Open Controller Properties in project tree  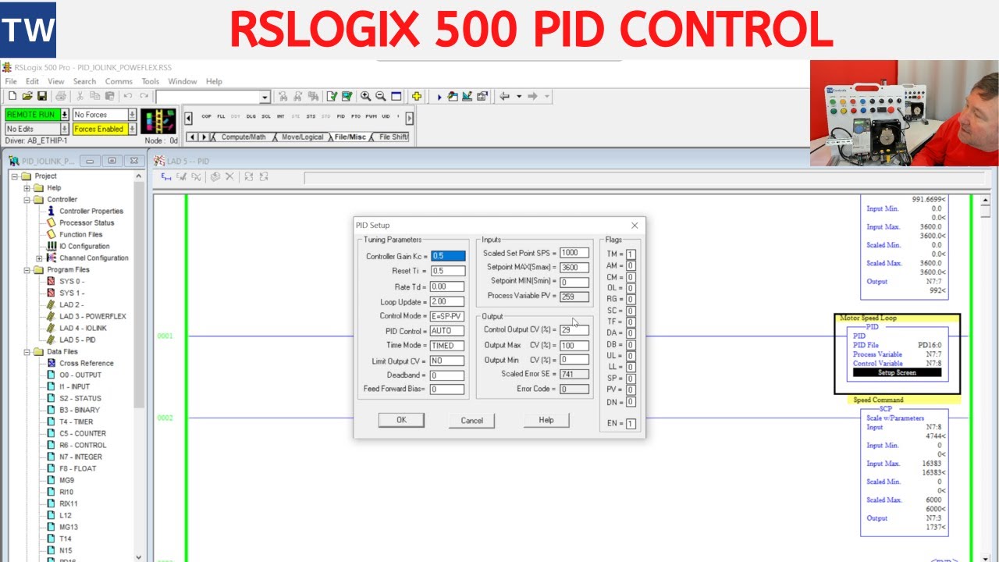[91, 211]
